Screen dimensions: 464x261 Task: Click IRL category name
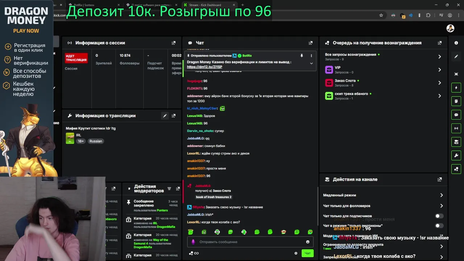click(79, 135)
